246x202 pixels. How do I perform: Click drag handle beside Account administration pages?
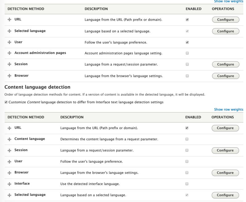click(10, 53)
